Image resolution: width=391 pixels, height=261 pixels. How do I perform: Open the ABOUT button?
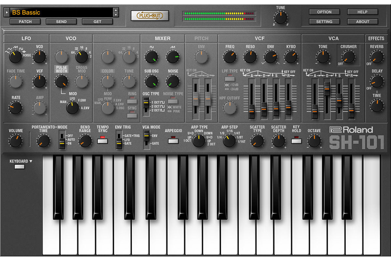tap(363, 22)
